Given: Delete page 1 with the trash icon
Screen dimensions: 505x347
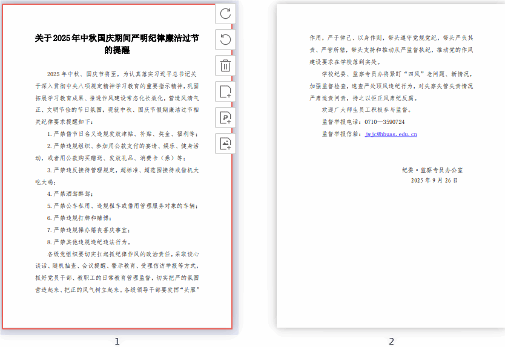Looking at the screenshot, I should 225,66.
